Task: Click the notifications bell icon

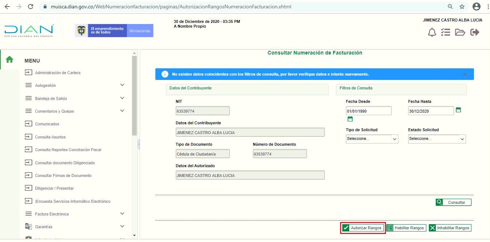Action: click(432, 32)
